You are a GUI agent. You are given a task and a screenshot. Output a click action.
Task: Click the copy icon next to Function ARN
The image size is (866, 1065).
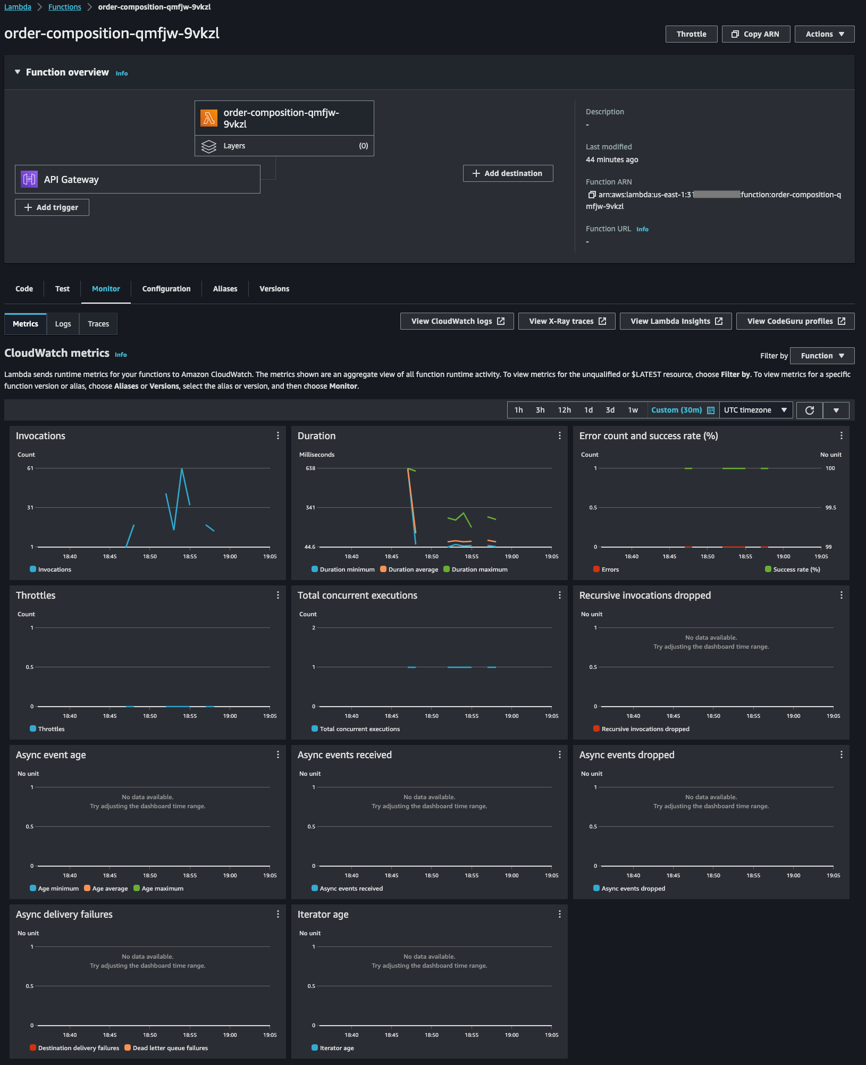point(591,195)
